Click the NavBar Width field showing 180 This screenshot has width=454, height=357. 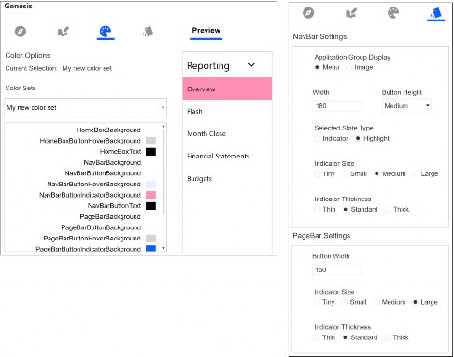pyautogui.click(x=337, y=106)
